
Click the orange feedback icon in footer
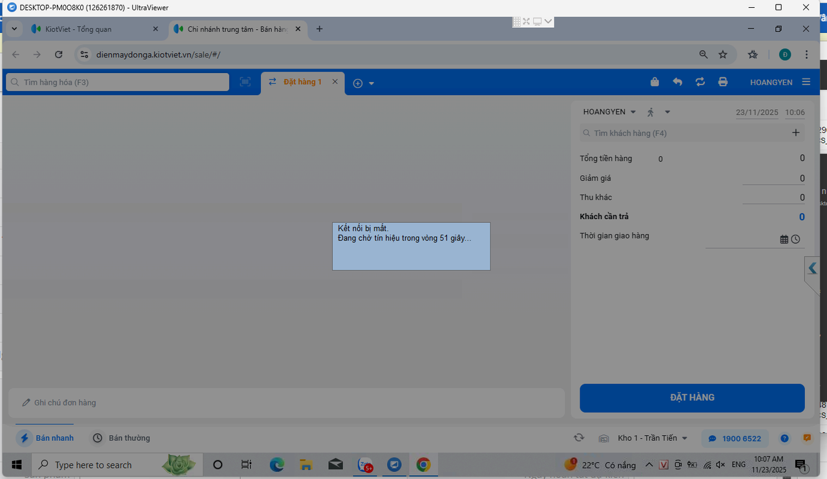point(807,438)
